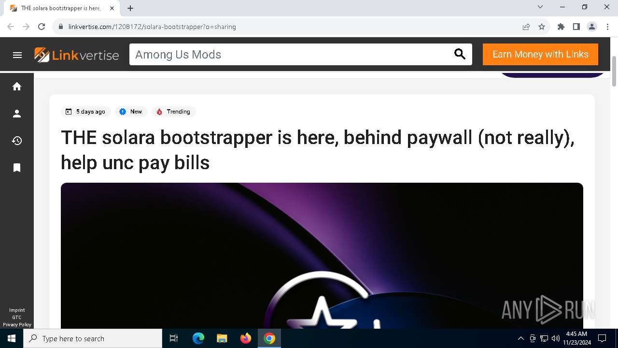Go back in browser
Image resolution: width=618 pixels, height=348 pixels.
tap(11, 27)
